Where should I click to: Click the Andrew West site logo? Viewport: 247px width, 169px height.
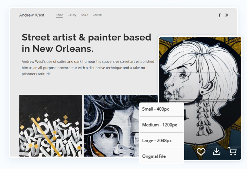32,15
